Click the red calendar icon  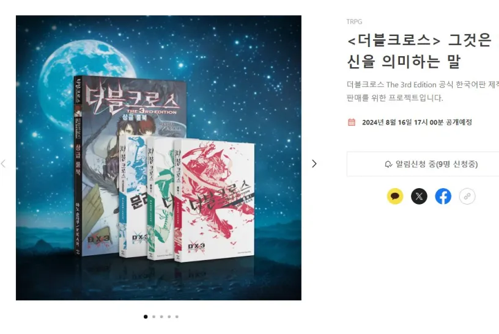[x=352, y=122]
